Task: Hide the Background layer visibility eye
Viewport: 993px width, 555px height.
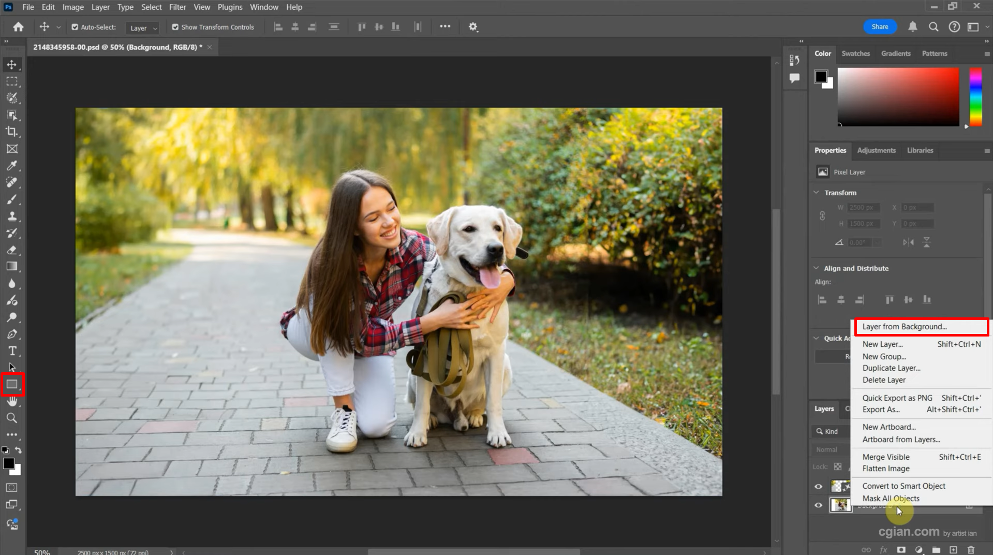Action: pos(818,505)
